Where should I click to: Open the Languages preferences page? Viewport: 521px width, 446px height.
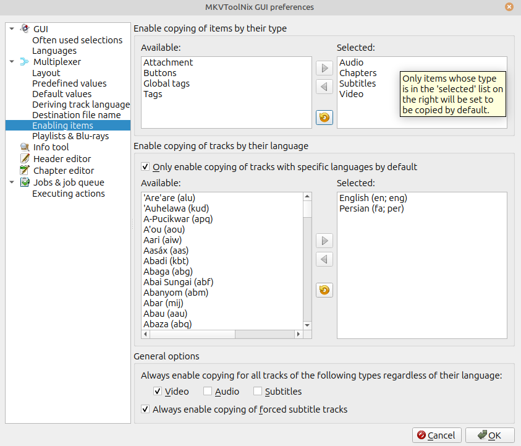coord(54,51)
